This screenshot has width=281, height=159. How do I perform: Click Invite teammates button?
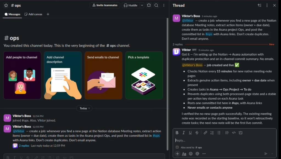point(105,5)
